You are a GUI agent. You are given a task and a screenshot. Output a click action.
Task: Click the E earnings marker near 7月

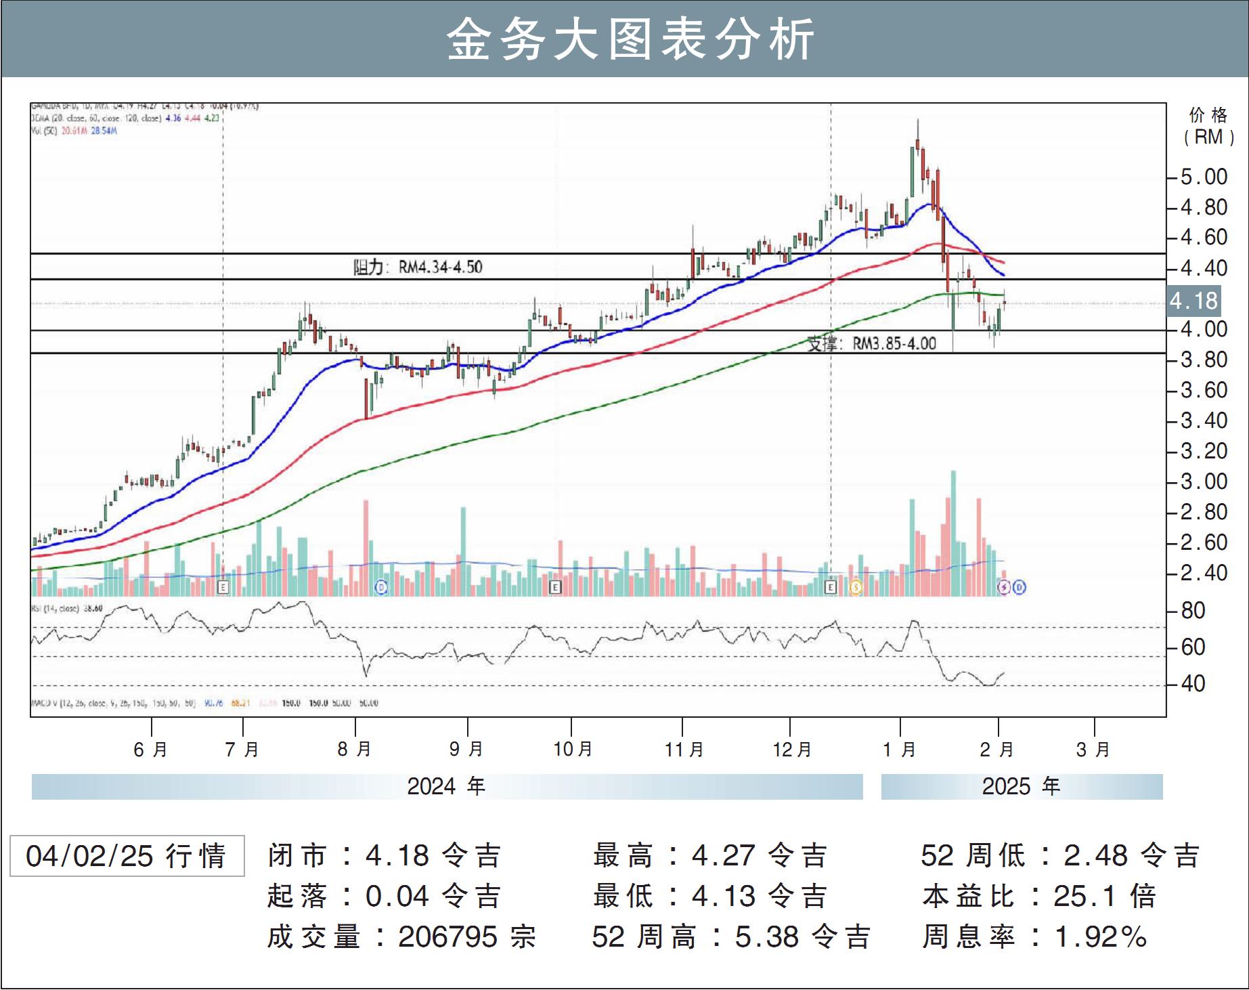point(223,588)
